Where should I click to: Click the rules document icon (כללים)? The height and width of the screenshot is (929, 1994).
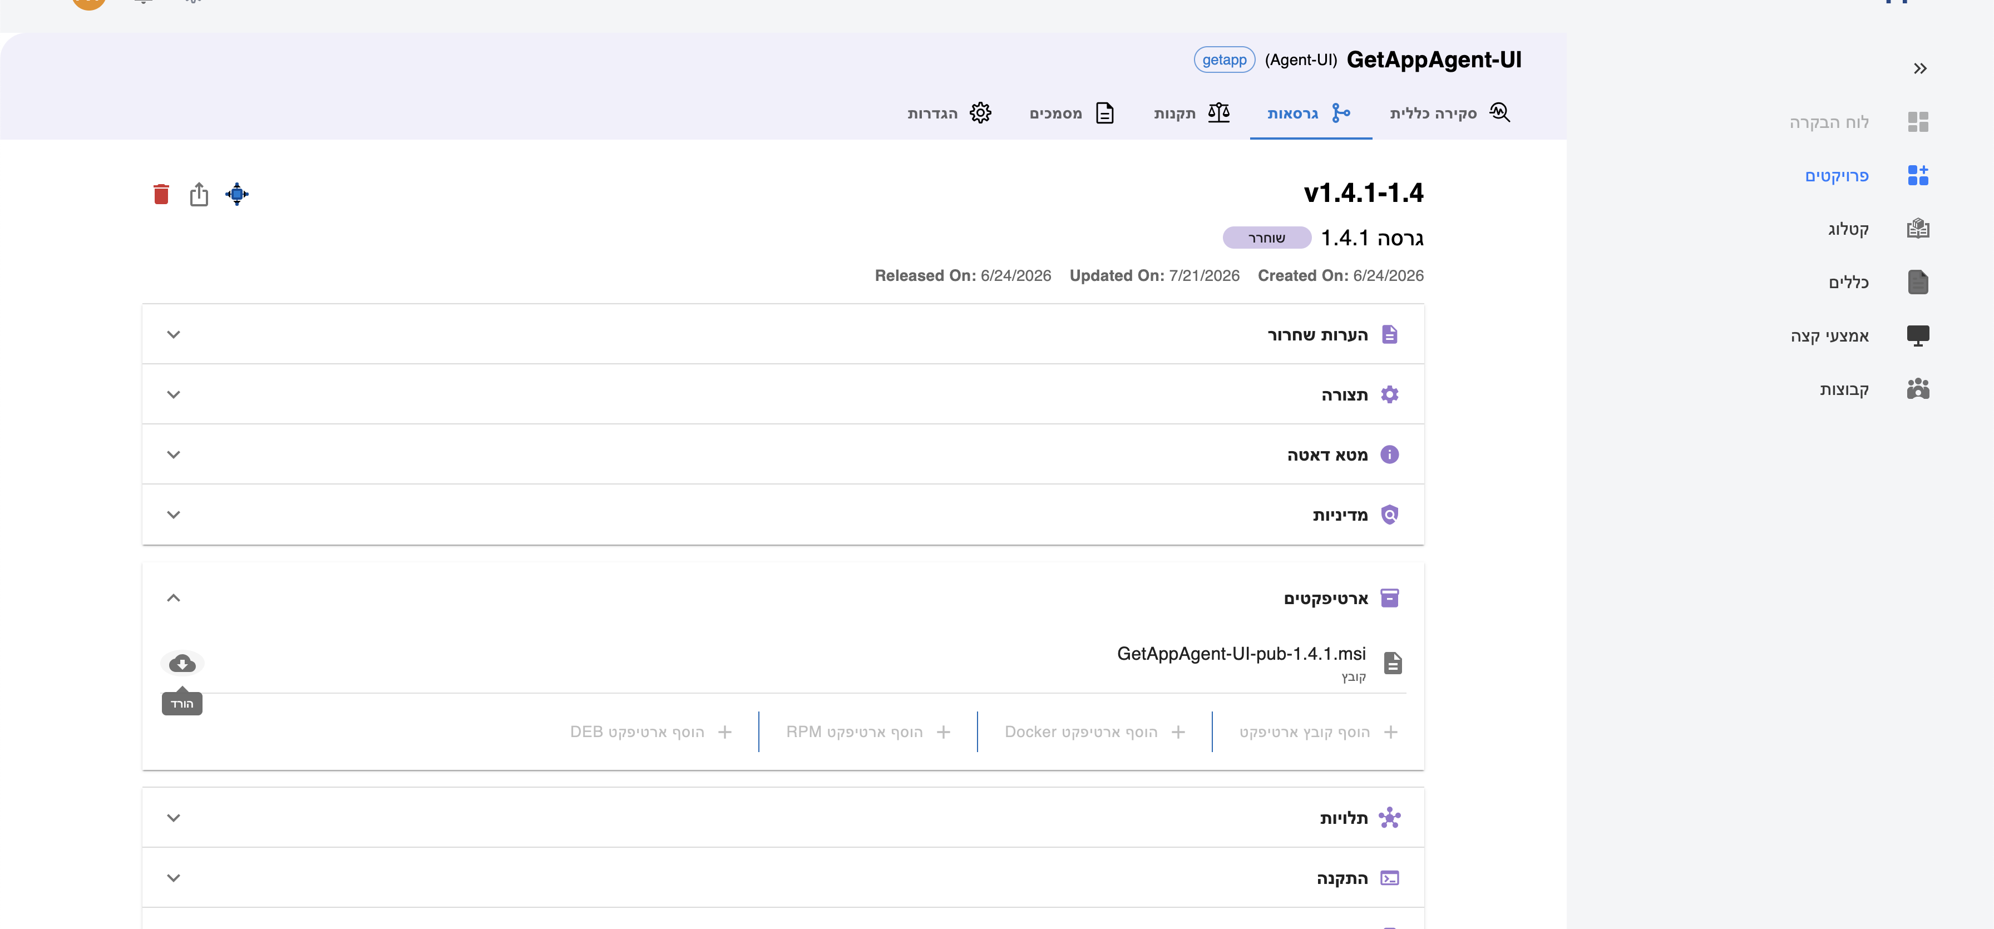click(1918, 282)
